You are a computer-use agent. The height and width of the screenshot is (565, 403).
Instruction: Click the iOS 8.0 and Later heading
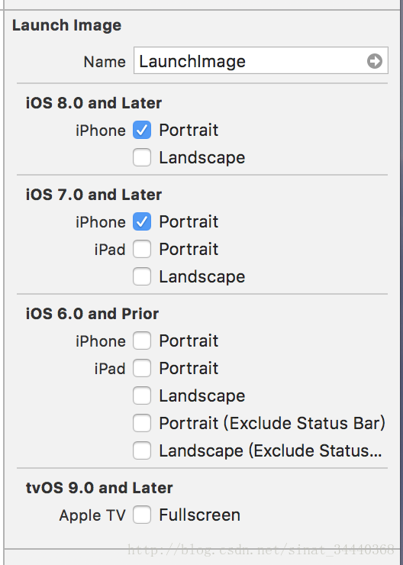(94, 103)
